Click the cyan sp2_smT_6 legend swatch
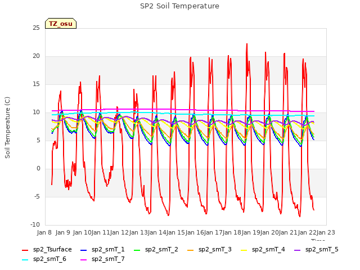Screen dimensions: 360x270 tap(25, 260)
